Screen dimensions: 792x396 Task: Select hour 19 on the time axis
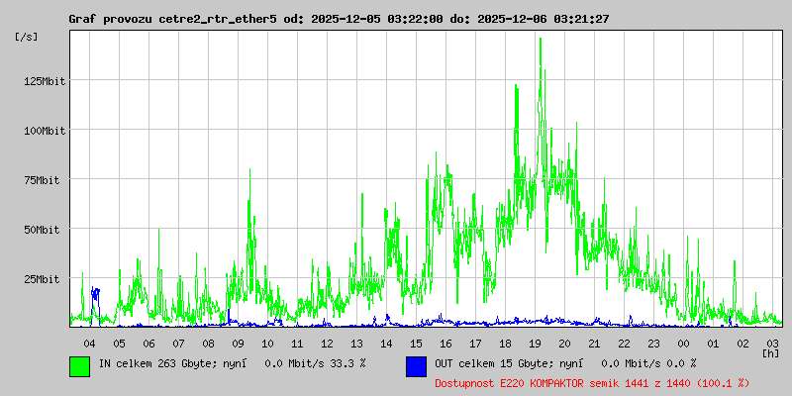[x=535, y=343]
